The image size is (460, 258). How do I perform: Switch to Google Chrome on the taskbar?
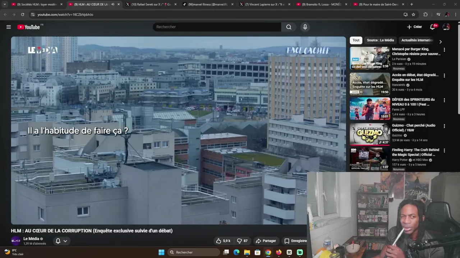tap(268, 252)
